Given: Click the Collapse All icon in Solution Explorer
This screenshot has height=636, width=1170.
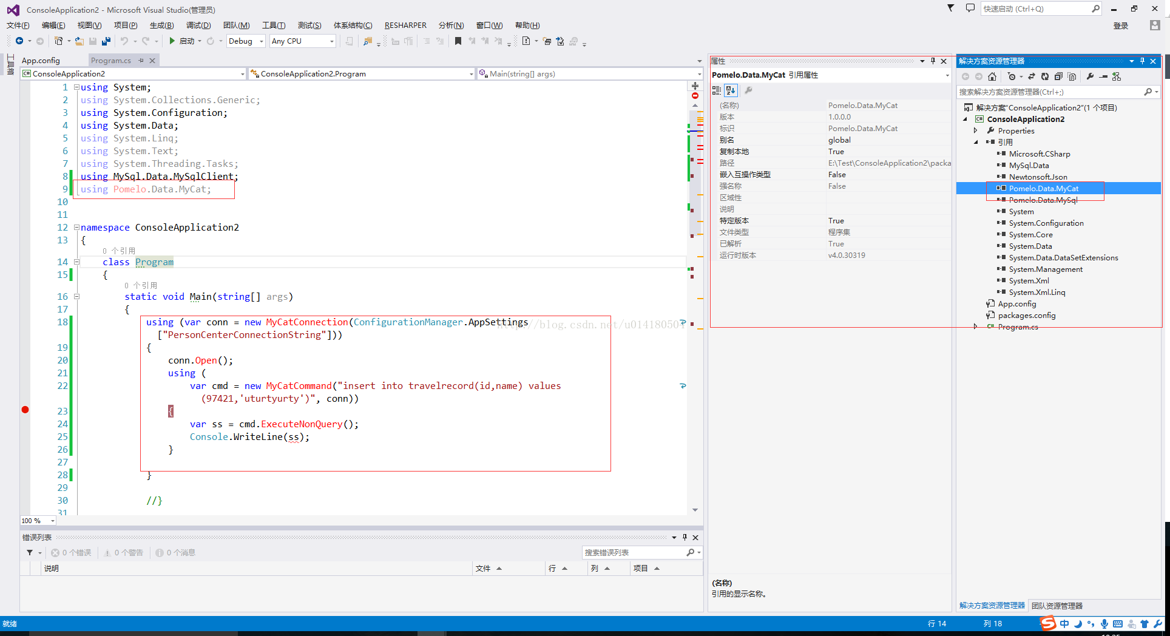Looking at the screenshot, I should (1058, 76).
